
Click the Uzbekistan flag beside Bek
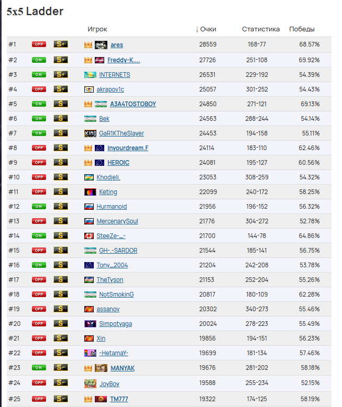[x=90, y=119]
